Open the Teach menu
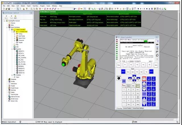This screenshot has width=182, height=125. coord(29,6)
